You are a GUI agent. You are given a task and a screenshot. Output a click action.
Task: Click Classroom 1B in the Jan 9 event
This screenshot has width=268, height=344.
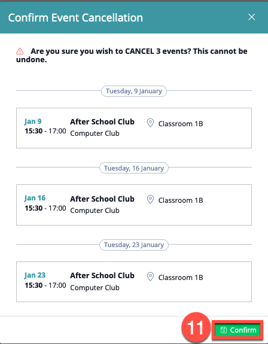click(x=181, y=124)
